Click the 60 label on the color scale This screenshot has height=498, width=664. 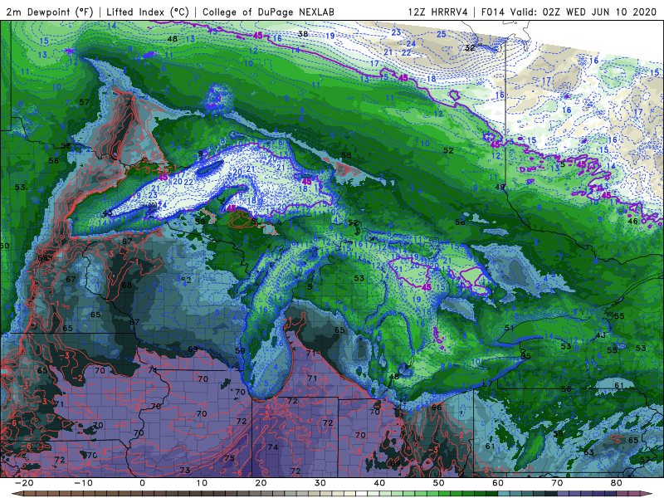coord(498,483)
